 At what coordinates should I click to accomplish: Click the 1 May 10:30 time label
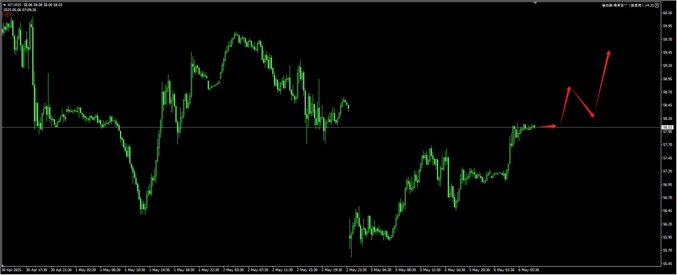tap(135, 270)
